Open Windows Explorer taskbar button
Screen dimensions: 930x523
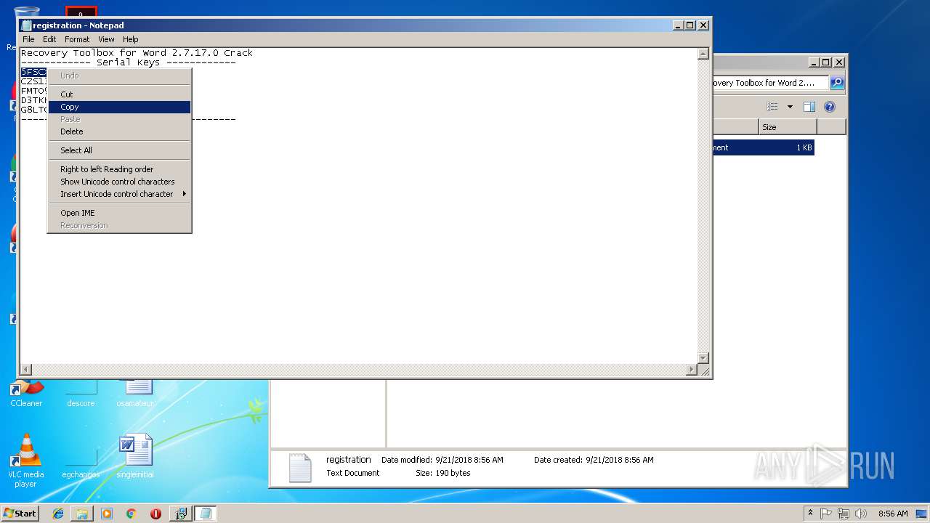pyautogui.click(x=82, y=514)
